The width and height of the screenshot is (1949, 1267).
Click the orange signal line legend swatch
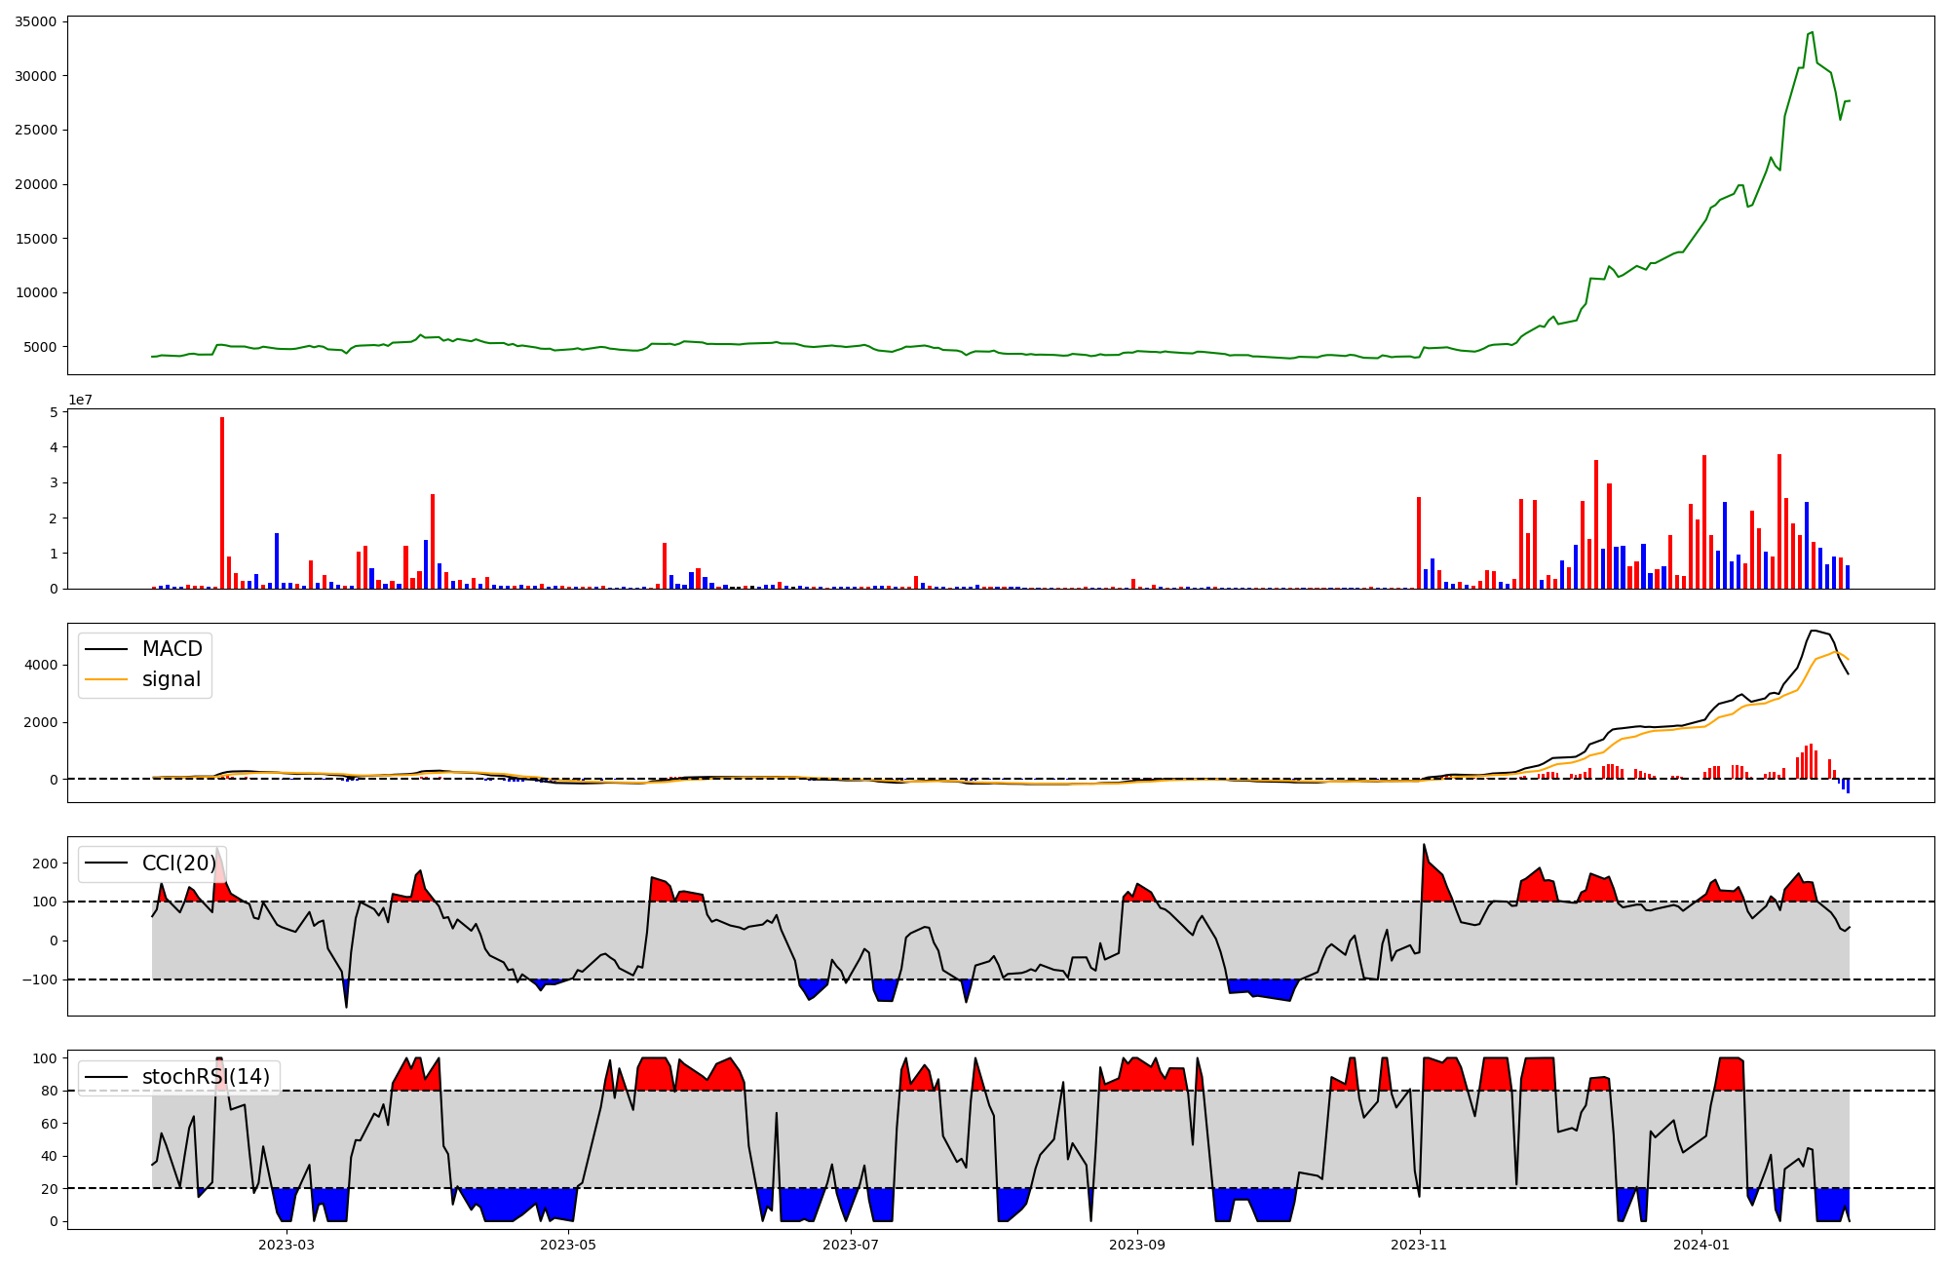pyautogui.click(x=106, y=679)
